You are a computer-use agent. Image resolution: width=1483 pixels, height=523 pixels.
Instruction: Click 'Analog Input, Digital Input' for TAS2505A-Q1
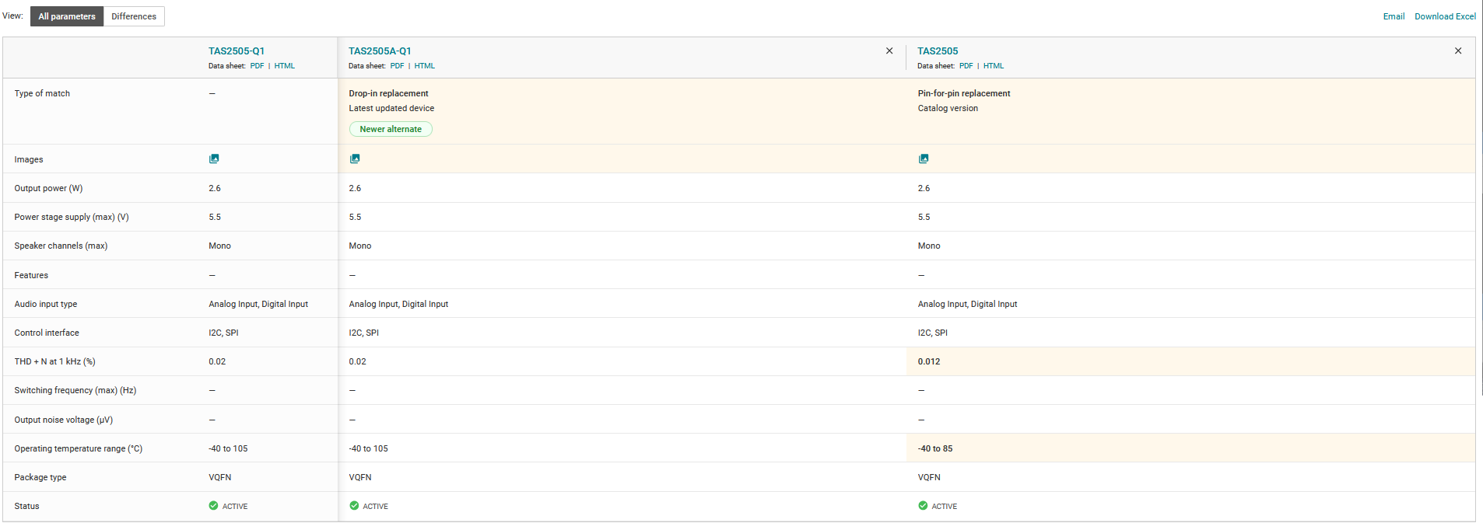(x=398, y=304)
